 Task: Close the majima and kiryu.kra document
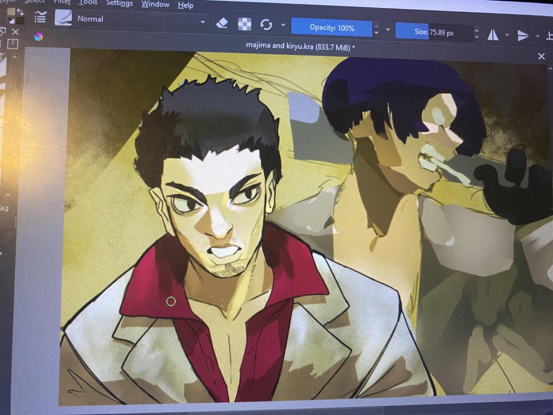coord(541,56)
